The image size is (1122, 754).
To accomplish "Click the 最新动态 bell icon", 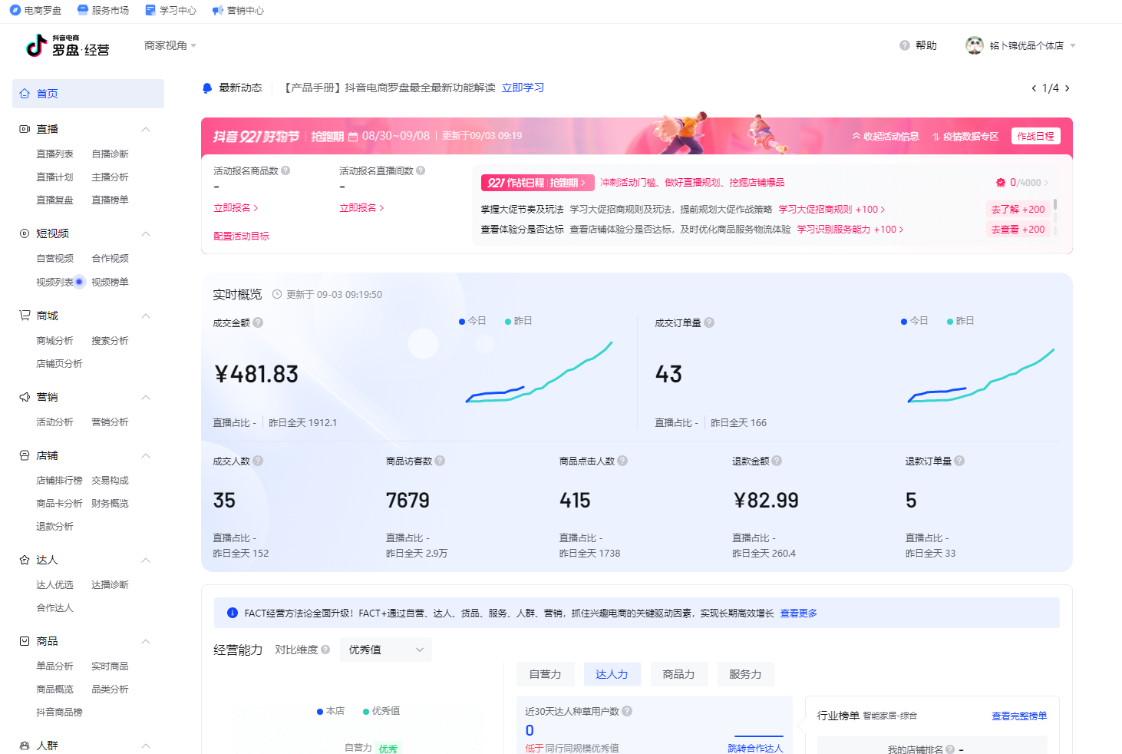I will tap(207, 88).
